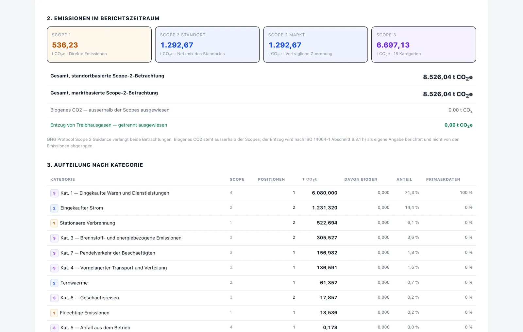Viewport: 523px width, 332px height.
Task: Open the Scope 2 Markt card
Action: coord(315,44)
